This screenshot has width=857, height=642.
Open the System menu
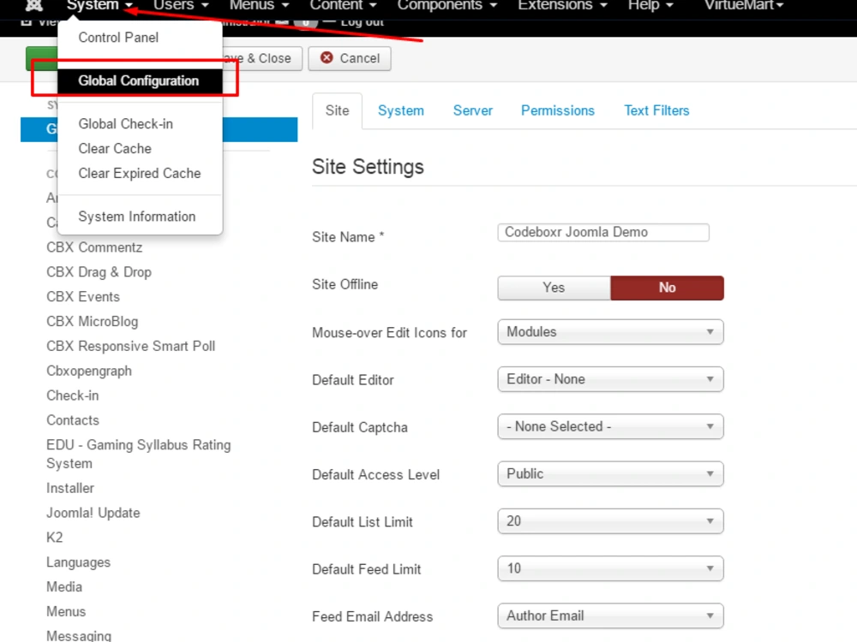[99, 5]
